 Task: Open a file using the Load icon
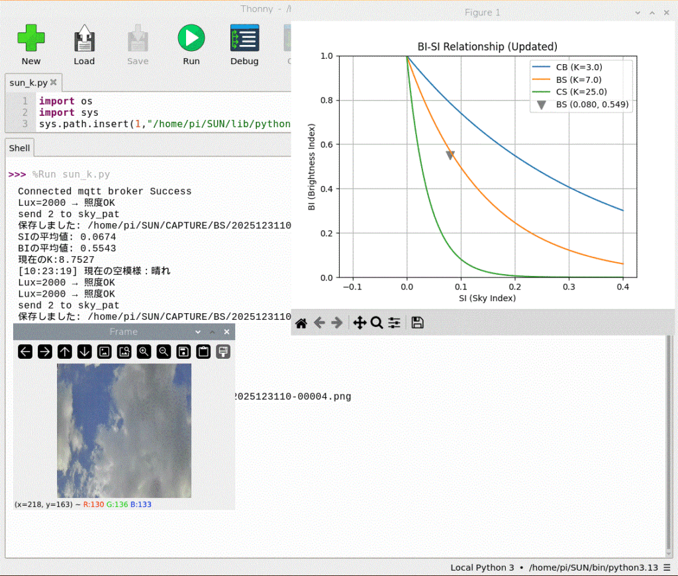[84, 38]
